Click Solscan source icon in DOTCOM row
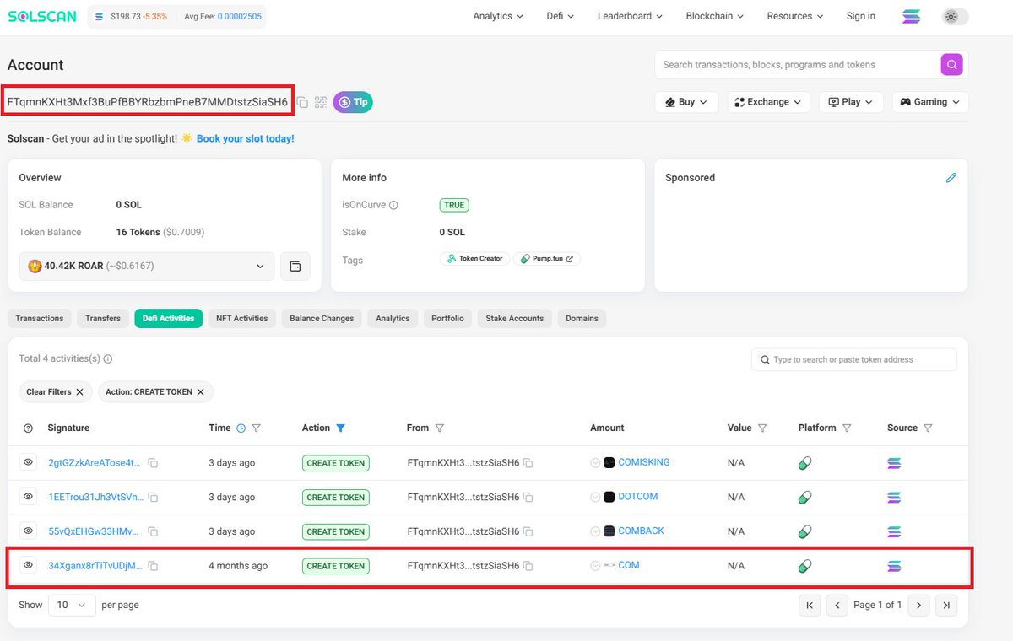The height and width of the screenshot is (641, 1013). (894, 498)
